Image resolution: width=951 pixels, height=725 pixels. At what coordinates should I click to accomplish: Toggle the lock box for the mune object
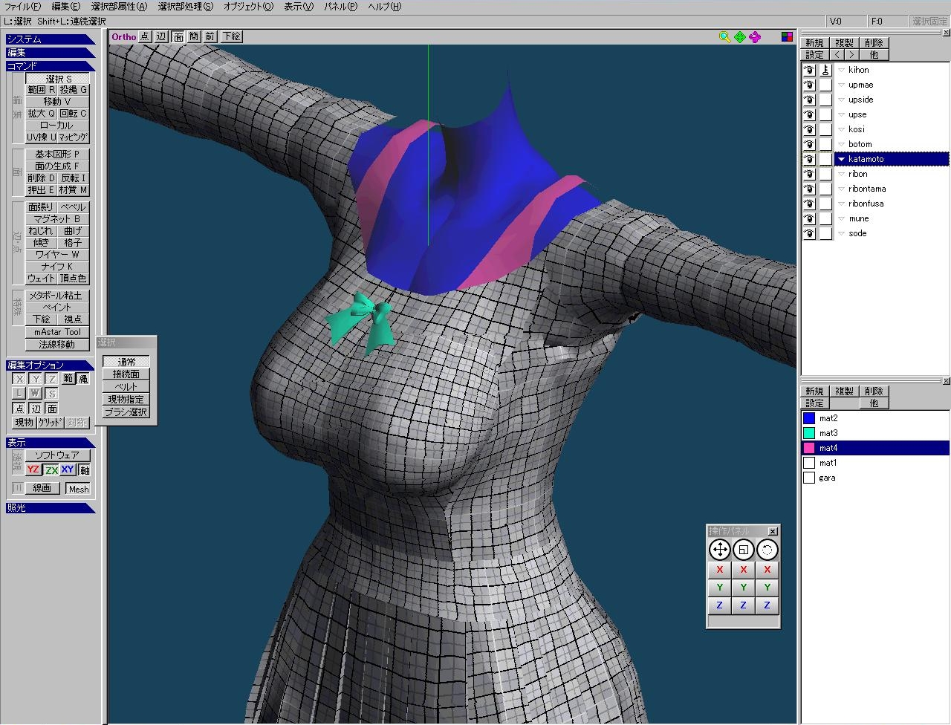[x=825, y=218]
